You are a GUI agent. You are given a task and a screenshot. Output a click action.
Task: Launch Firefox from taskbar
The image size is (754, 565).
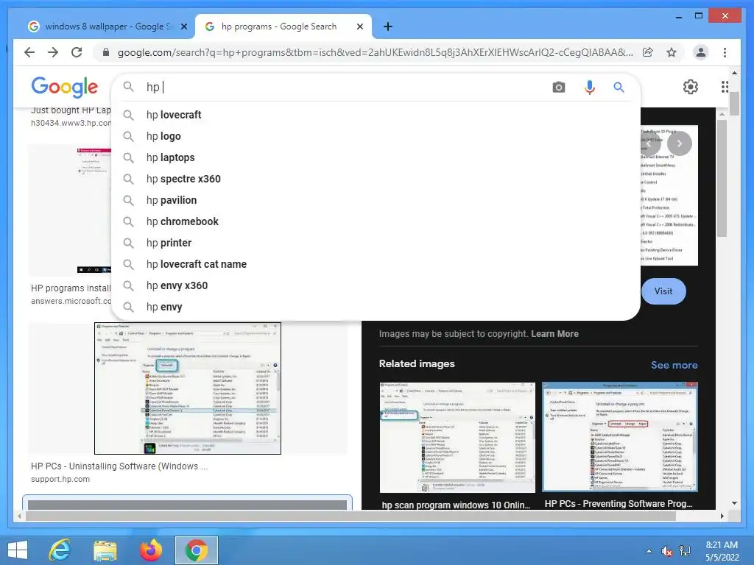(x=150, y=550)
